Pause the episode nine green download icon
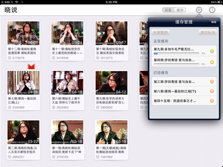Image resolution: width=223 pixels, height=167 pixels. click(x=212, y=51)
